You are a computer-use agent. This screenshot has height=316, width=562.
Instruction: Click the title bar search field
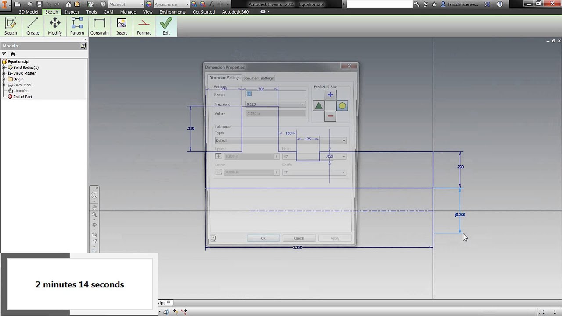(379, 4)
